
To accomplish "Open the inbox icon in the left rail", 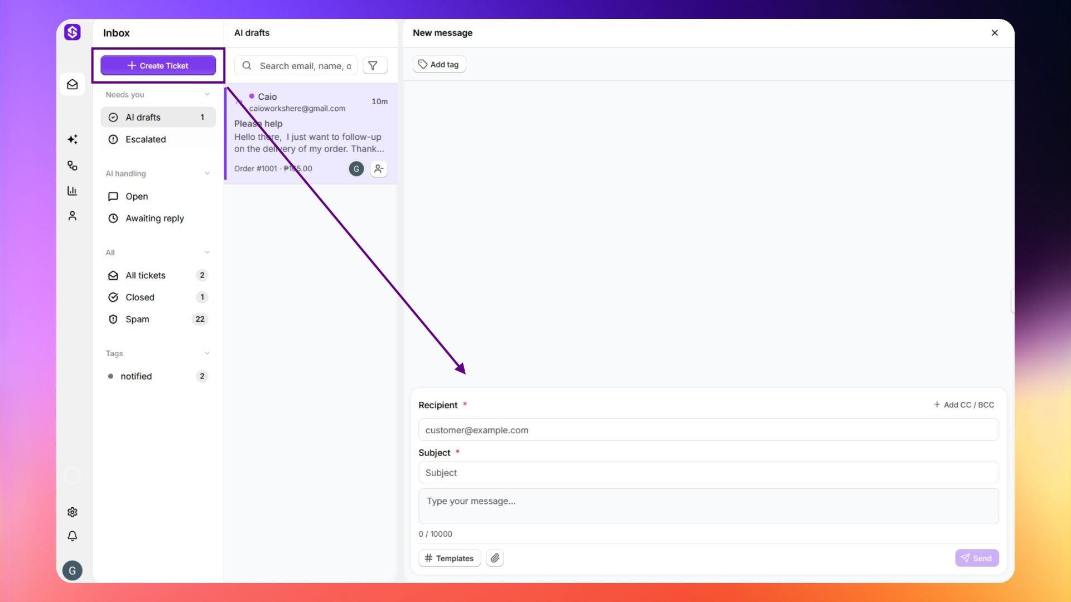I will click(x=73, y=84).
